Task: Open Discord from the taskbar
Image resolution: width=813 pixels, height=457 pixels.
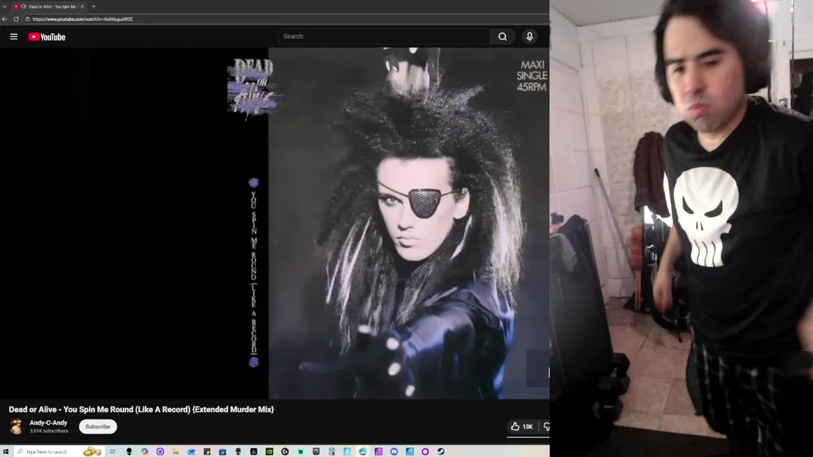Action: point(394,451)
